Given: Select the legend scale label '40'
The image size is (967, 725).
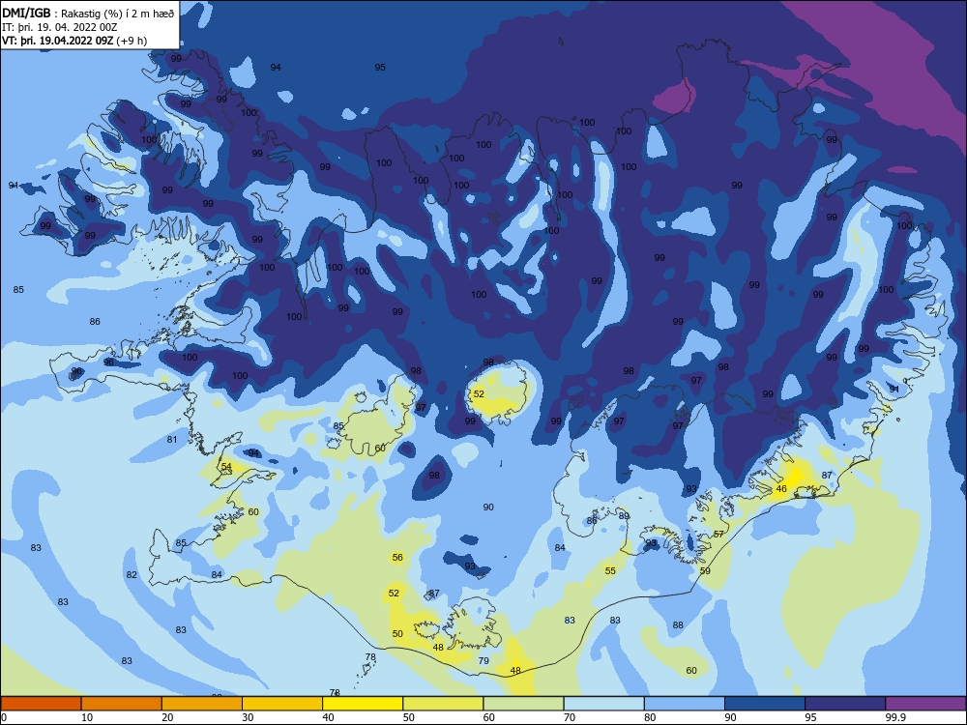Looking at the screenshot, I should pyautogui.click(x=328, y=717).
